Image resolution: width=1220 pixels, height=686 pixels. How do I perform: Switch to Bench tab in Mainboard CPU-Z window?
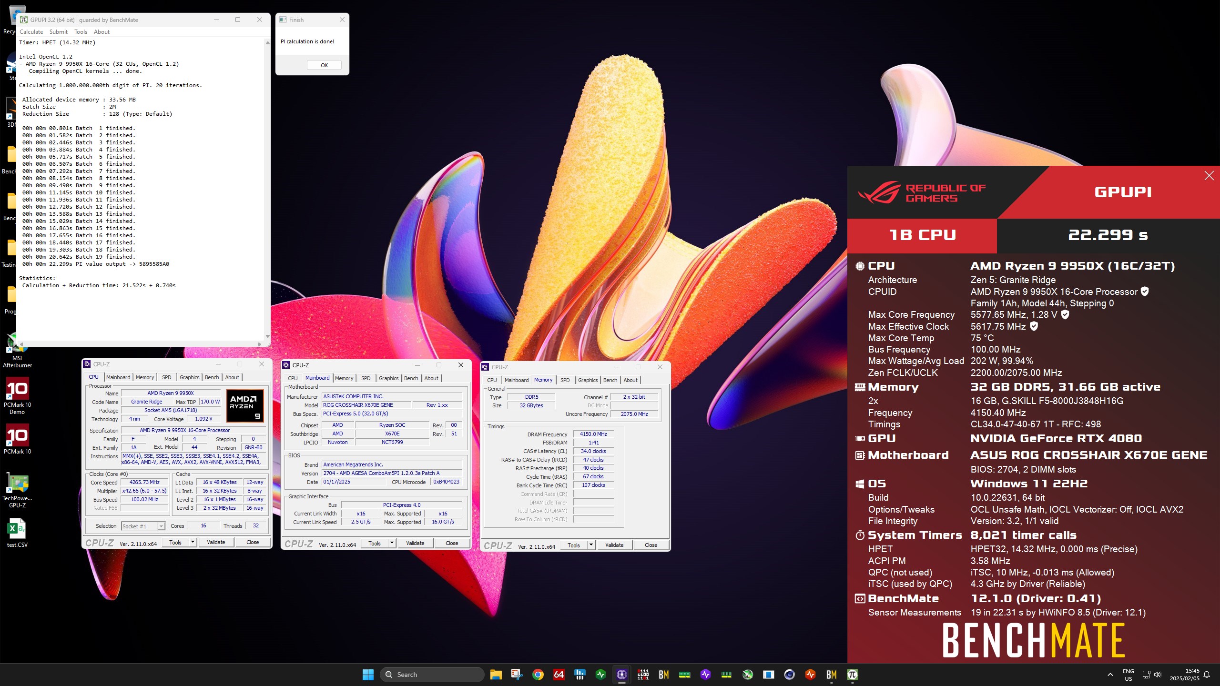(411, 378)
